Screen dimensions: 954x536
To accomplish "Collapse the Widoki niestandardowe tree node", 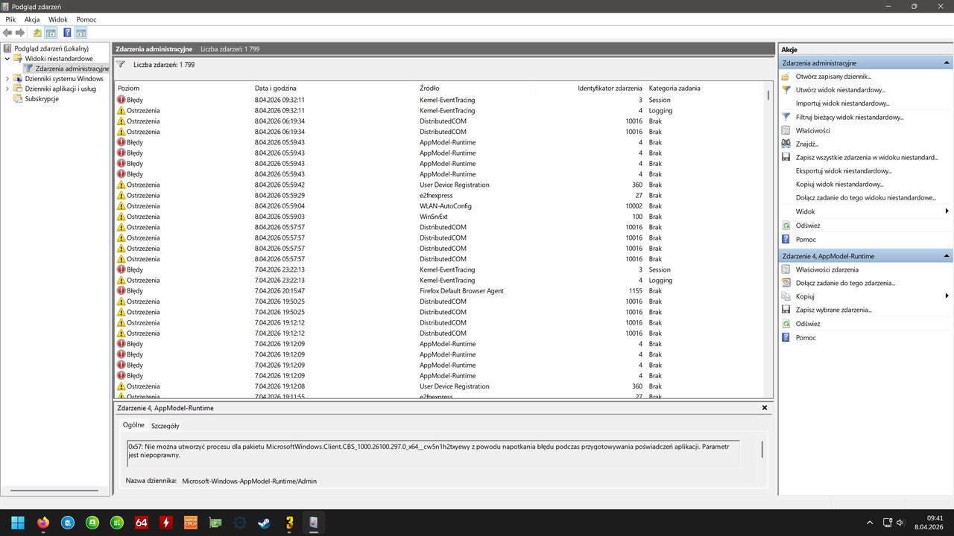I will 7,58.
